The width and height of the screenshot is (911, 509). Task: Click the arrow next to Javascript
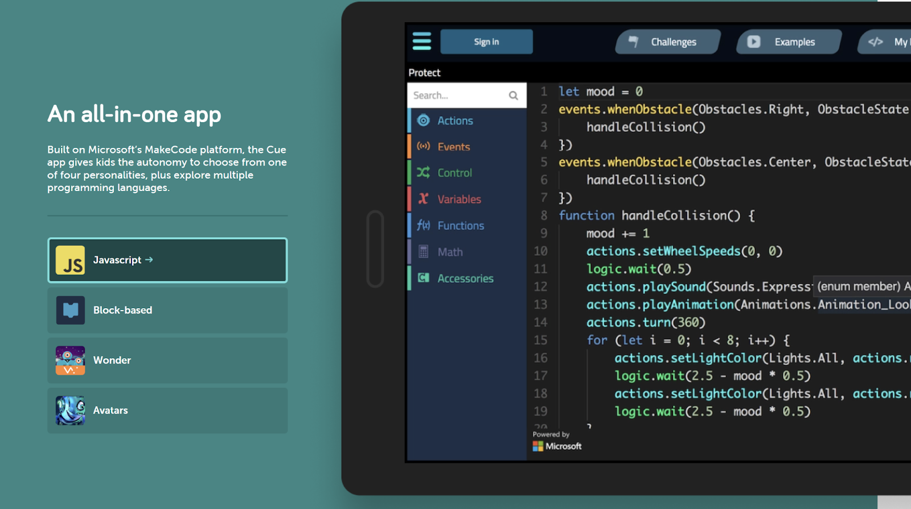coord(149,259)
